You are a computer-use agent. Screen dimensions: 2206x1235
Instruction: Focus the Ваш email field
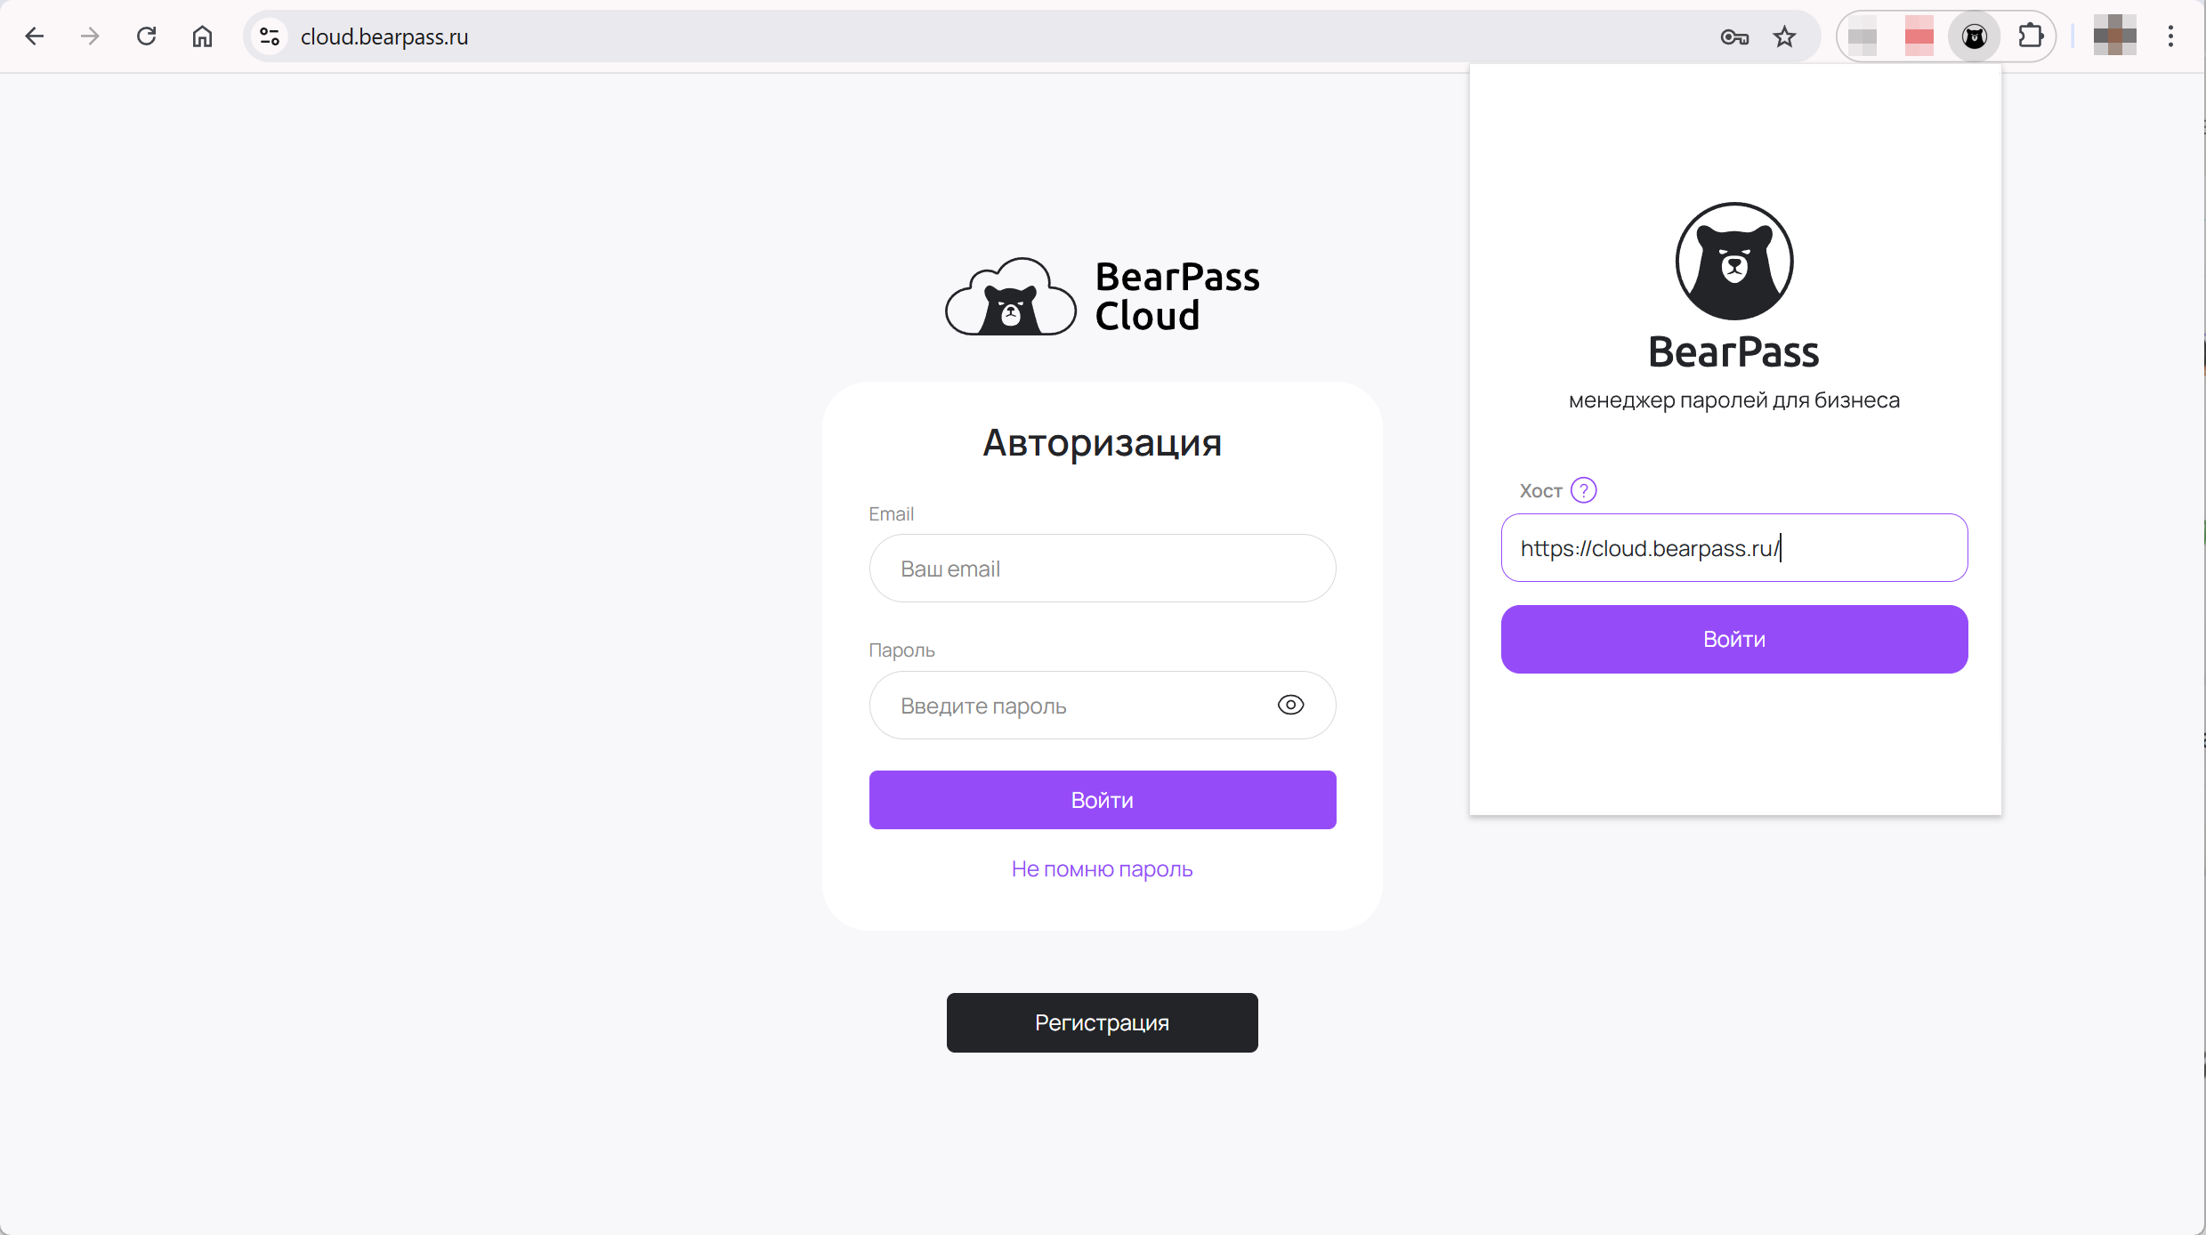point(1103,568)
